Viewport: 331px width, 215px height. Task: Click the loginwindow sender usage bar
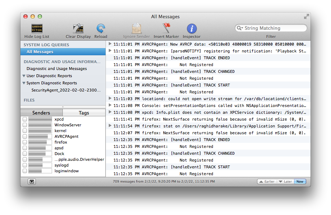40,171
